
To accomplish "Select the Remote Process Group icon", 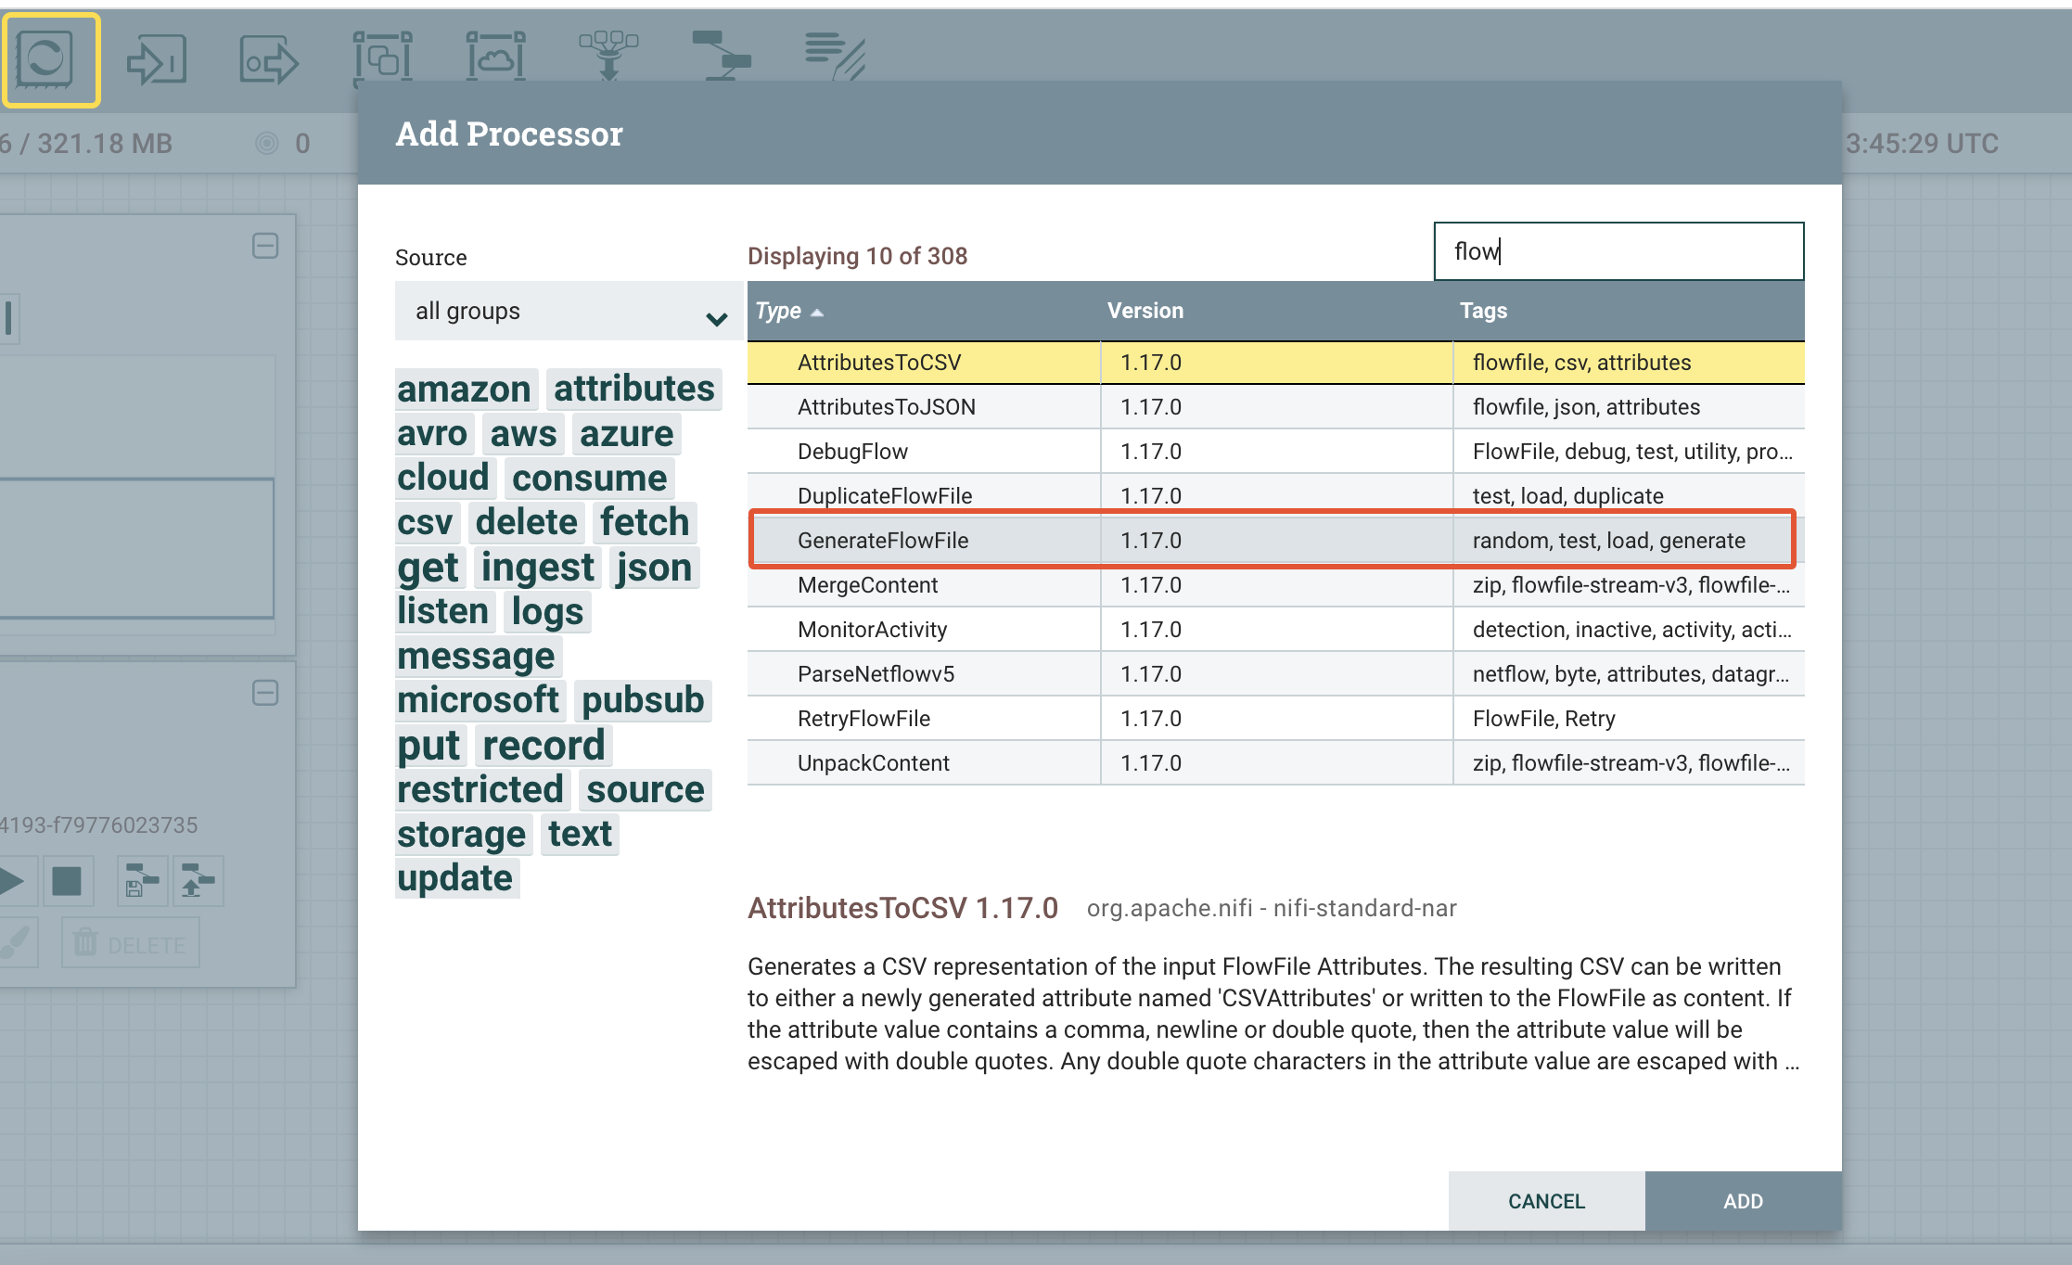I will pyautogui.click(x=495, y=57).
